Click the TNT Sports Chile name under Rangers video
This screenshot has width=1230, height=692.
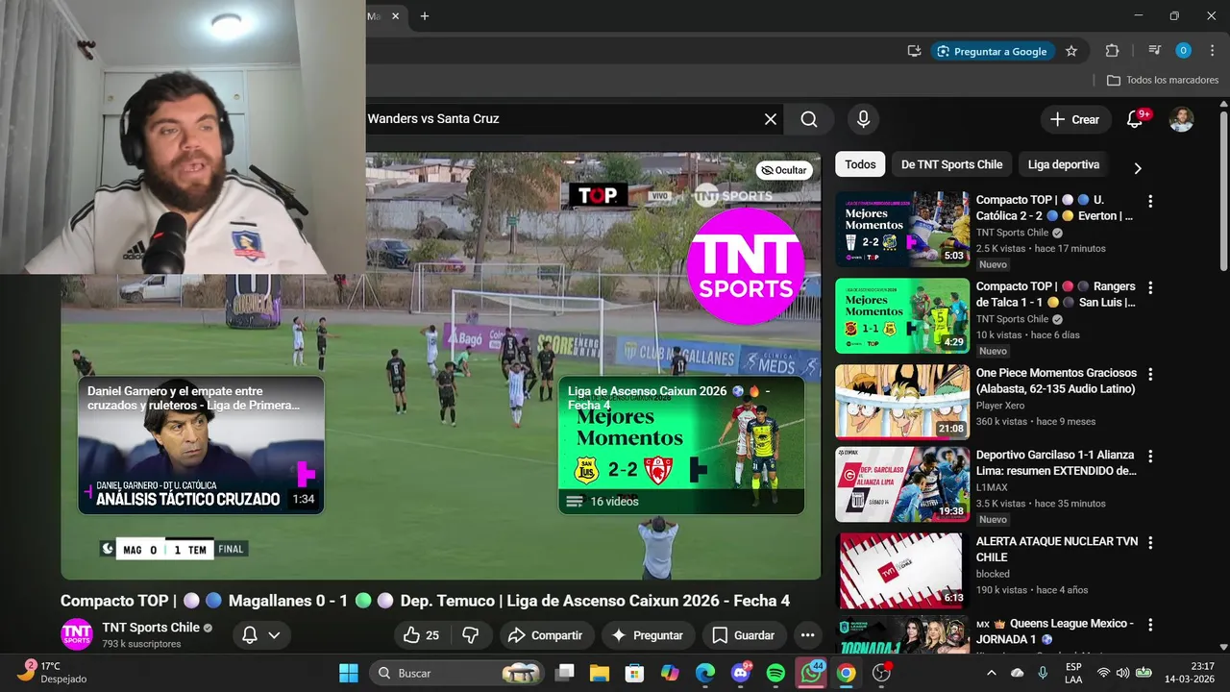click(x=1012, y=319)
